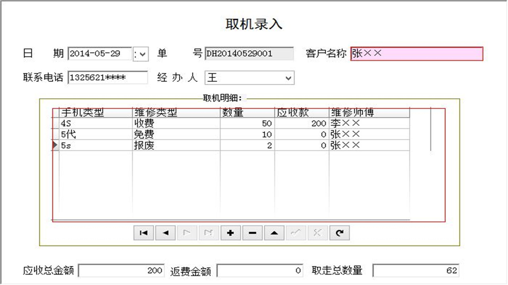Click the refresh arrow icon
Viewport: 508px width, 285px height.
(339, 233)
